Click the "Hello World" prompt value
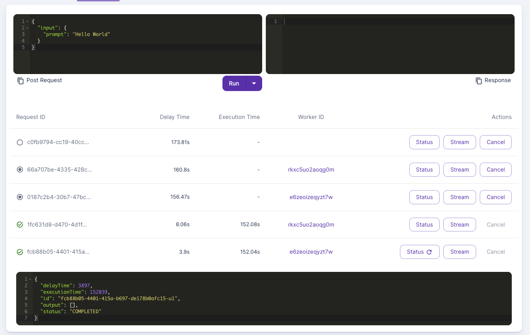The height and width of the screenshot is (335, 530). point(91,34)
